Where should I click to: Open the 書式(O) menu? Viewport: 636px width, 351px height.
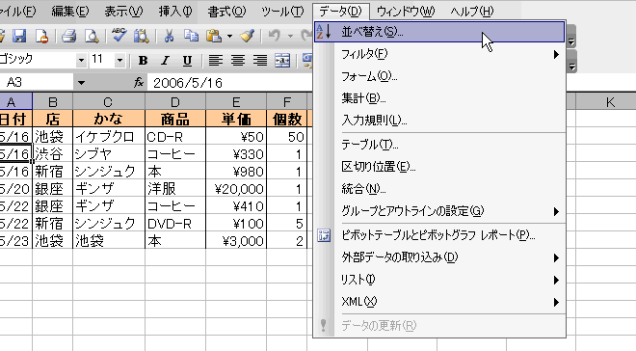226,12
